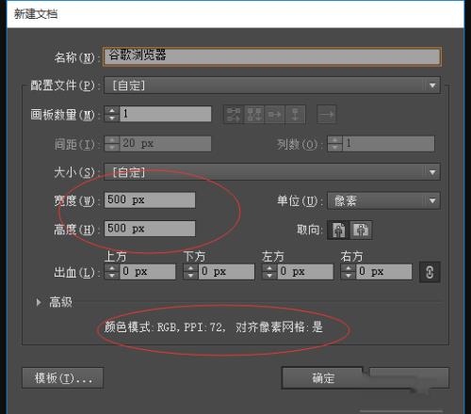Click the change to right-to-left layout arrow icon
Viewport: 471px width, 414px height.
[x=326, y=114]
